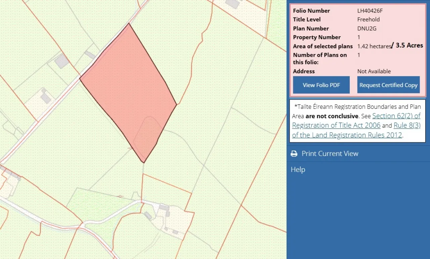Click the Not Available address value
Image resolution: width=430 pixels, height=259 pixels.
coord(374,71)
